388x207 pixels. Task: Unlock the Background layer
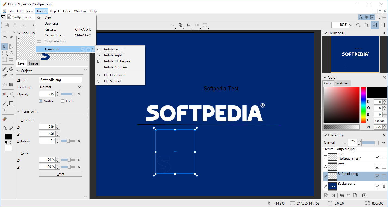tap(384, 186)
